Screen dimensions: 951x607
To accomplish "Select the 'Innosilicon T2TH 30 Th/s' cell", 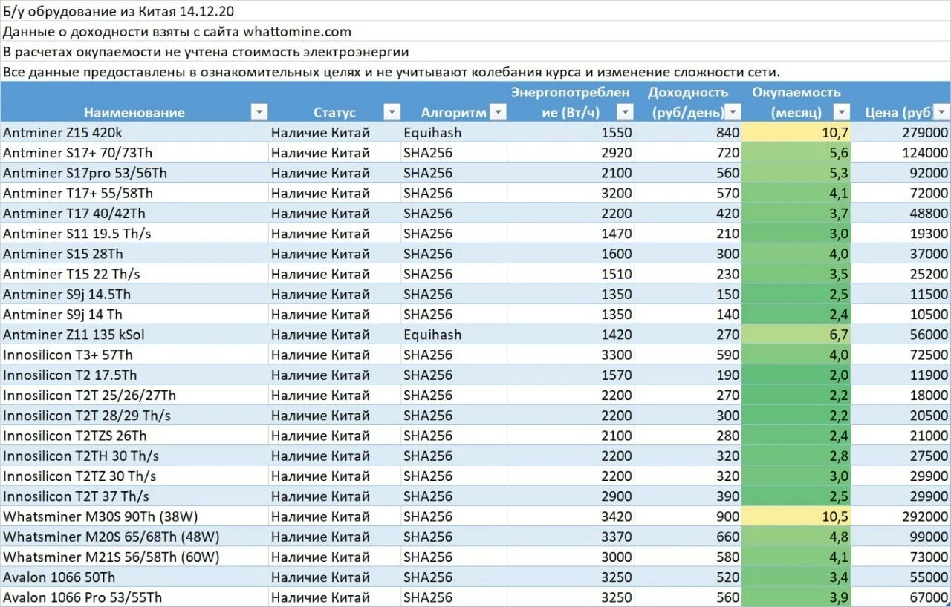I will point(134,456).
